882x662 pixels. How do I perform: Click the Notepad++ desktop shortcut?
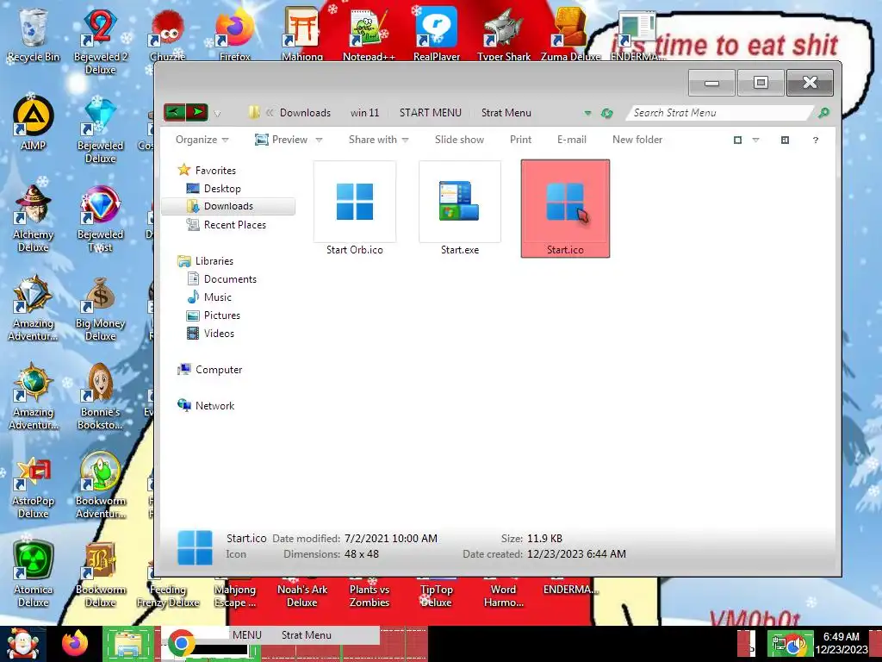(x=369, y=34)
